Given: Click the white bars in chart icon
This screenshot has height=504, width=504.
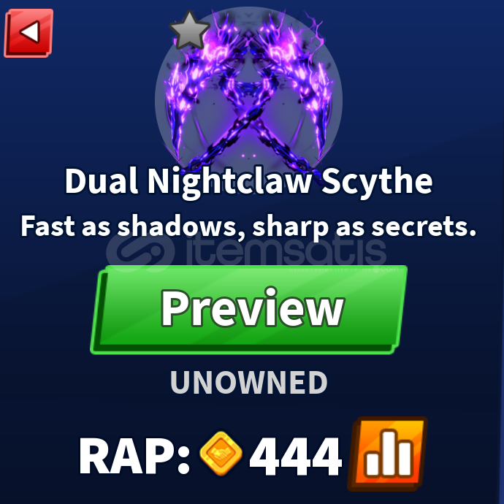Looking at the screenshot, I should pos(389,453).
